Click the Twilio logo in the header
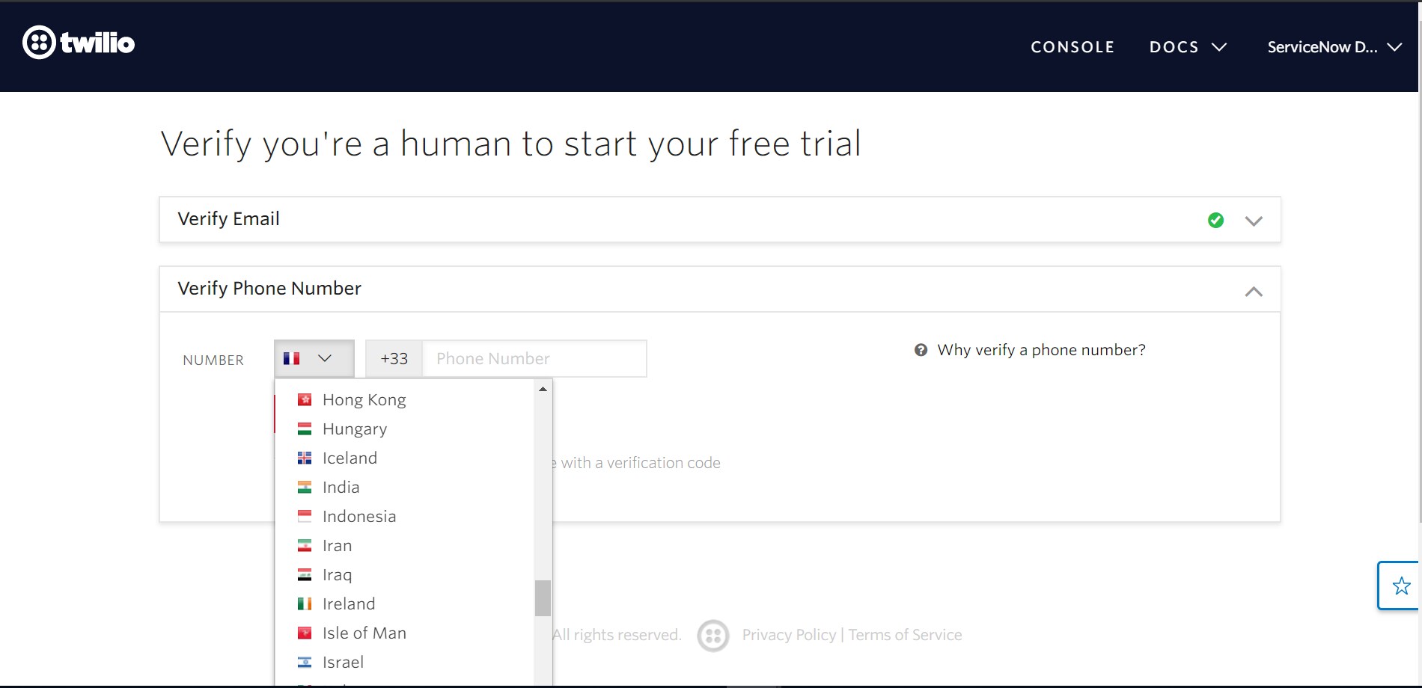The image size is (1422, 688). point(79,43)
